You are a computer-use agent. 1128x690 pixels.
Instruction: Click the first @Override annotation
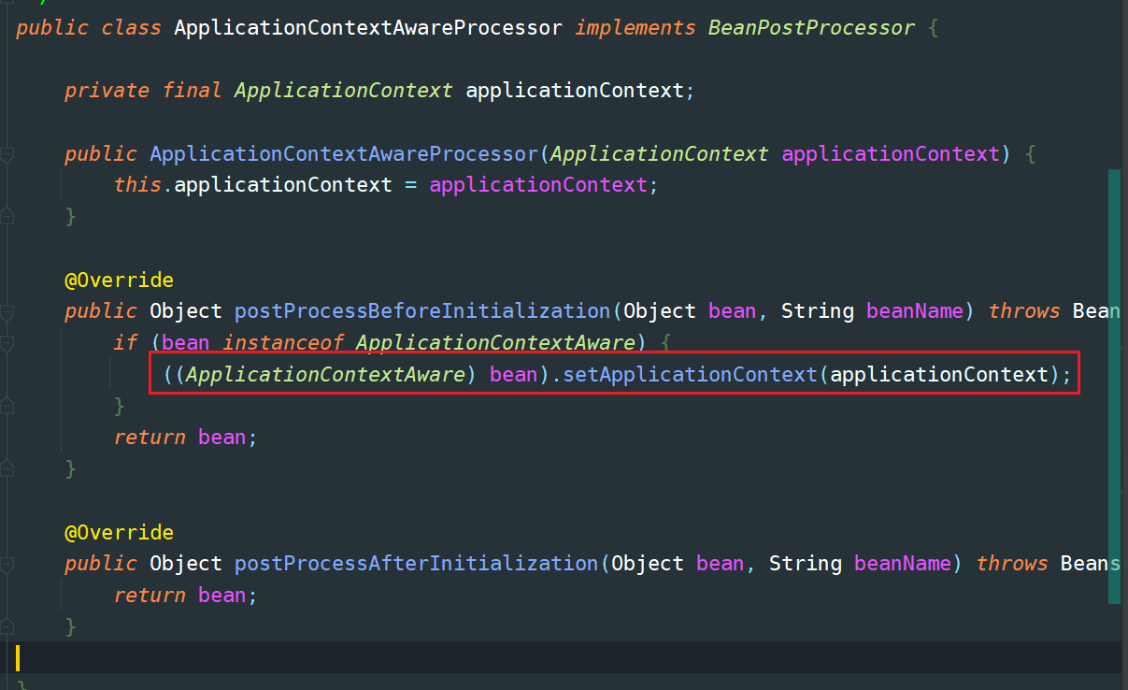119,280
